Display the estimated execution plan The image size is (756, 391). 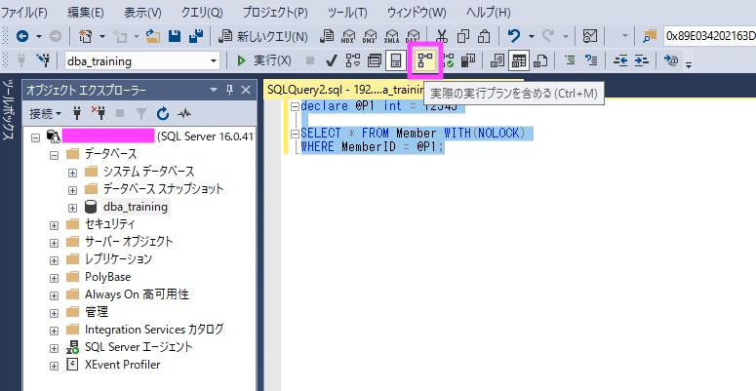[x=353, y=60]
